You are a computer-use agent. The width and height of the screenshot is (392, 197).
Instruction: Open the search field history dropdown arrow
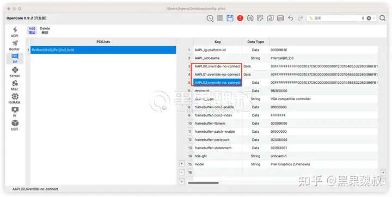(374, 19)
